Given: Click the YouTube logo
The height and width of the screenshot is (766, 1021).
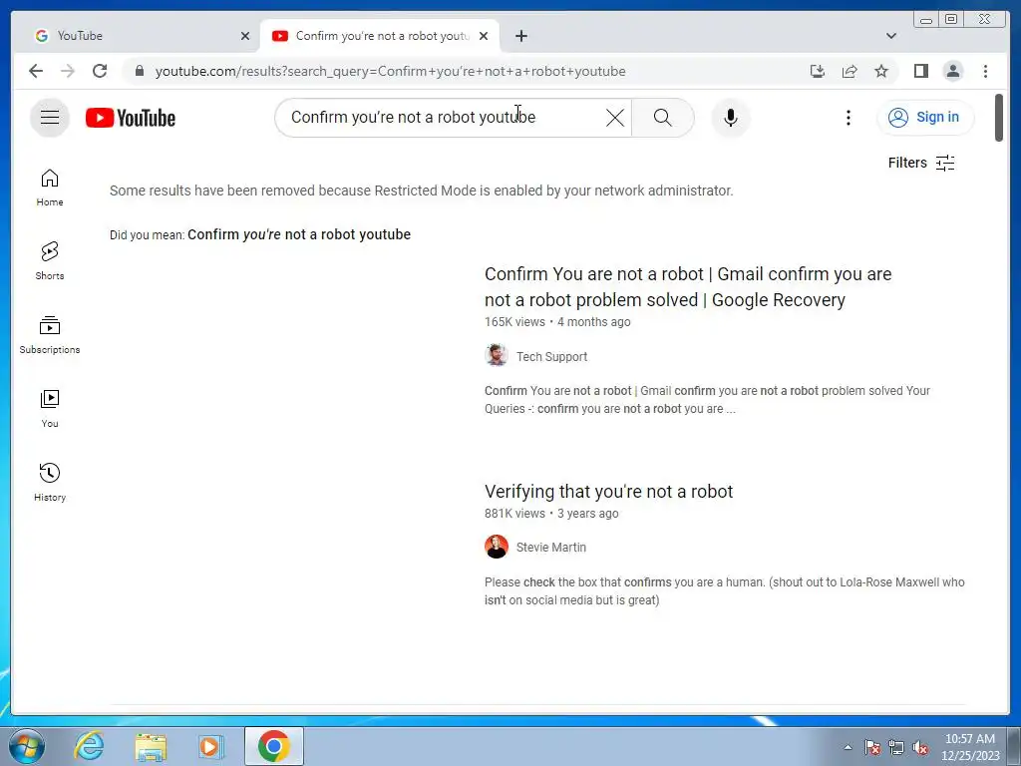Looking at the screenshot, I should [x=131, y=118].
